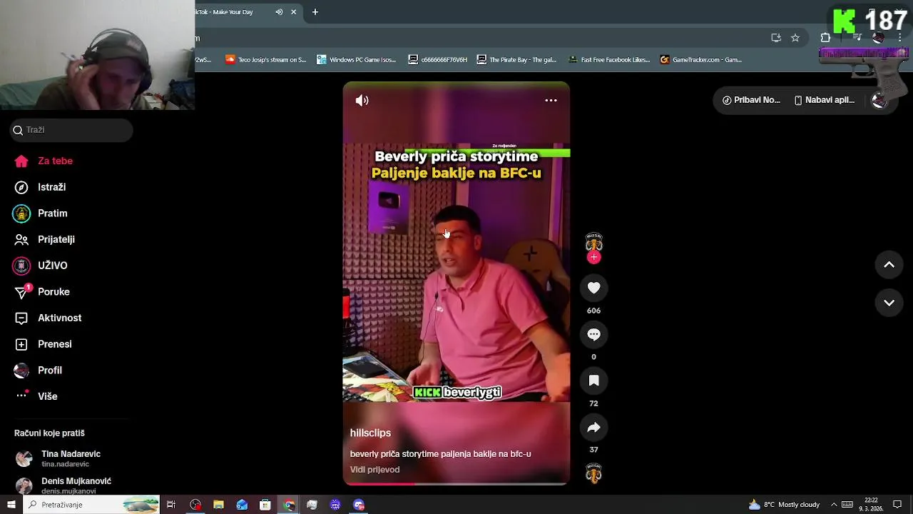Mute the video with speaker icon
This screenshot has height=514, width=913.
click(x=362, y=101)
